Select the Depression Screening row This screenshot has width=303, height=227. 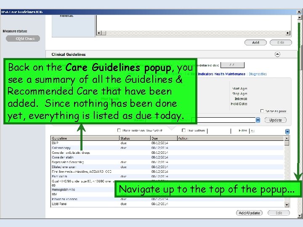tap(167, 162)
